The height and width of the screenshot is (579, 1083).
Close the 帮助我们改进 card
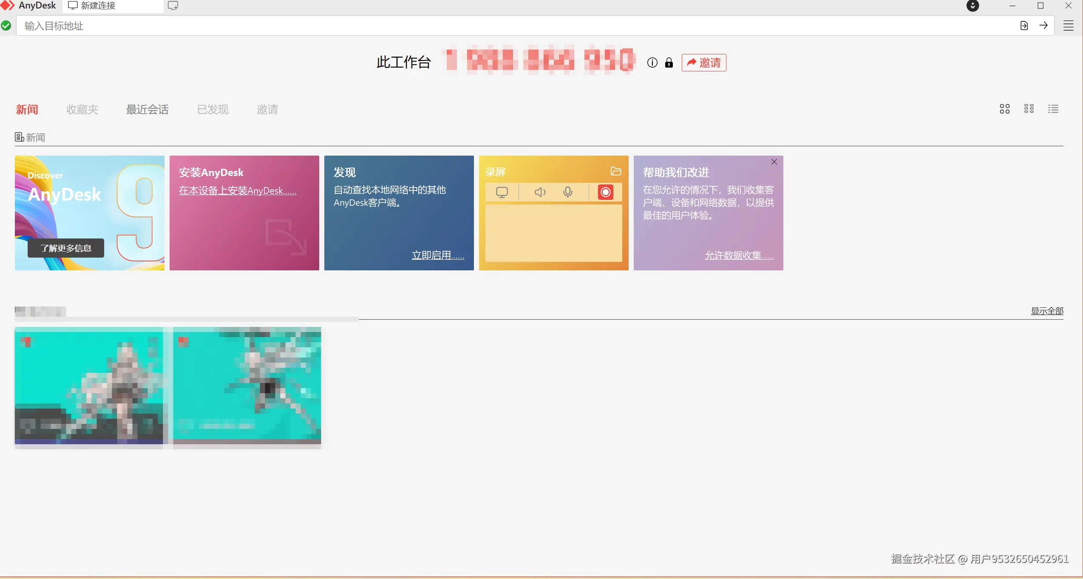[x=774, y=162]
